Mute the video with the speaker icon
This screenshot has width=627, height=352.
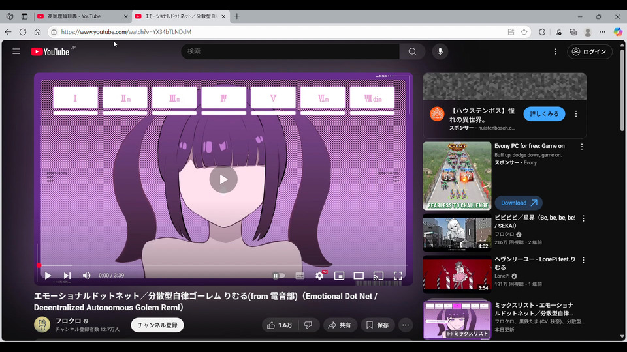[86, 276]
